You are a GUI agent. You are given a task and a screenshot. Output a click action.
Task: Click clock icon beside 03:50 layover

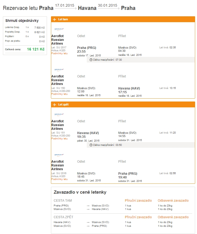click(x=91, y=145)
